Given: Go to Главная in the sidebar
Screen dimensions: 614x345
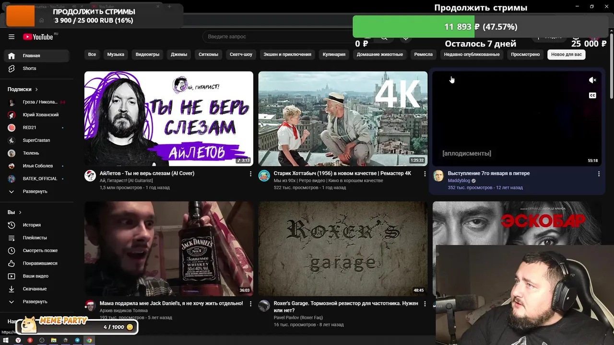Looking at the screenshot, I should [36, 56].
